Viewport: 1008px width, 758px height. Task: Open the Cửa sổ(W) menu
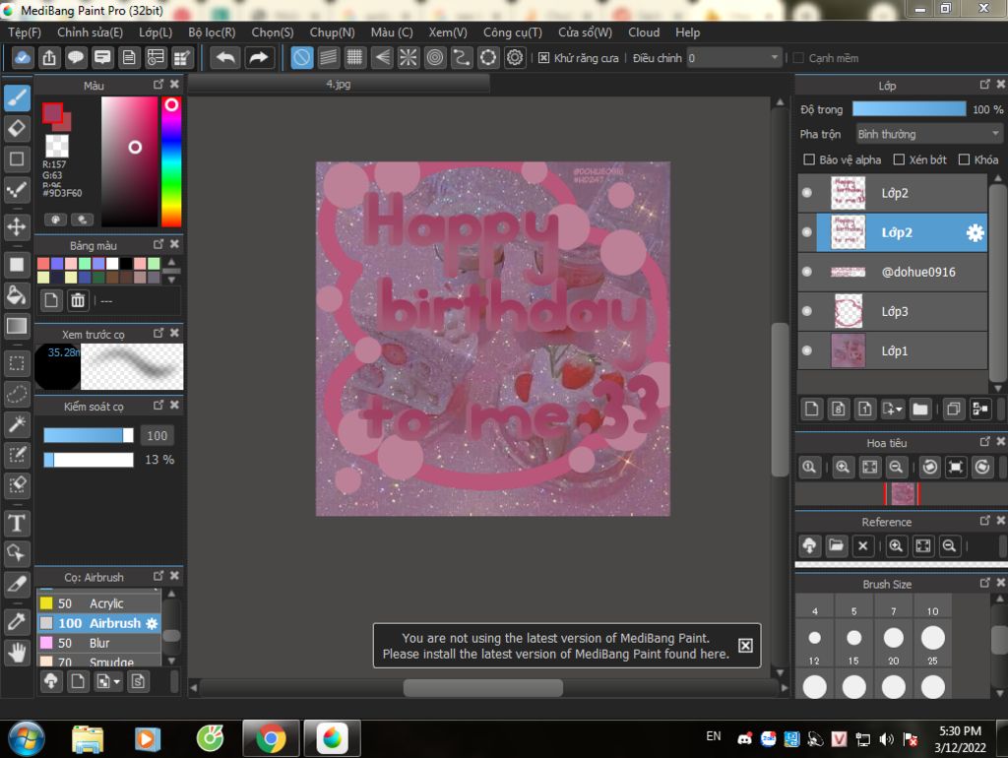coord(585,32)
